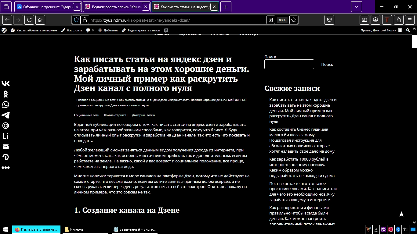This screenshot has height=234, width=417.
Task: Open the Firefox View button
Action: 6,7
